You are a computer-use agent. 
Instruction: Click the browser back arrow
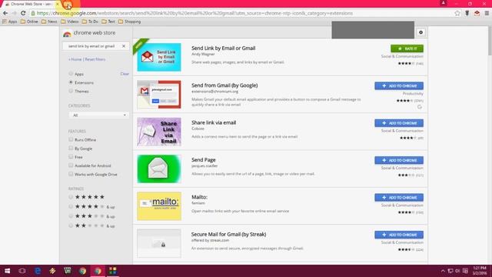(5, 13)
